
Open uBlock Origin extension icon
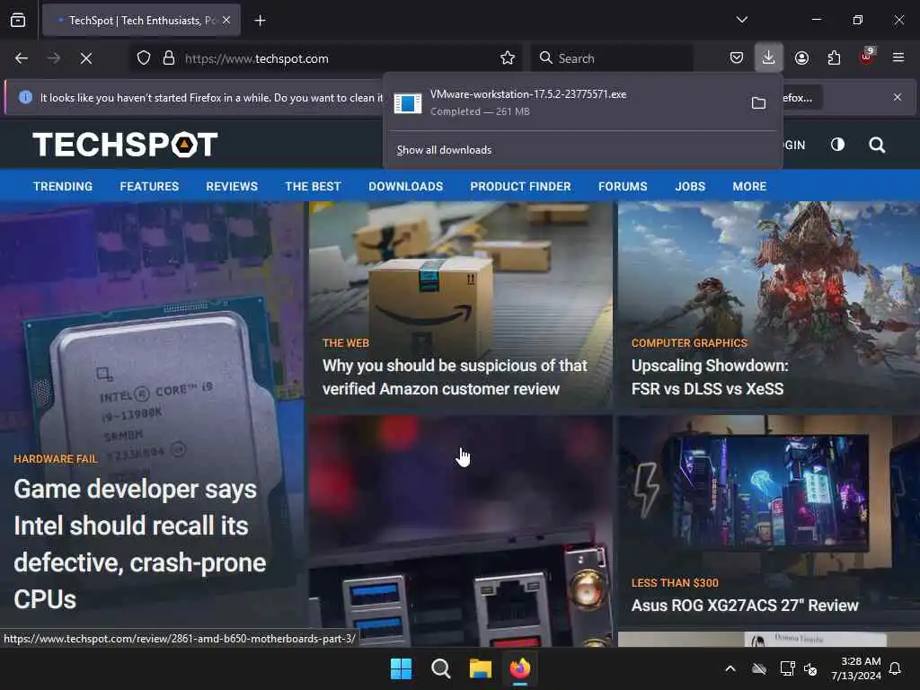coord(867,57)
